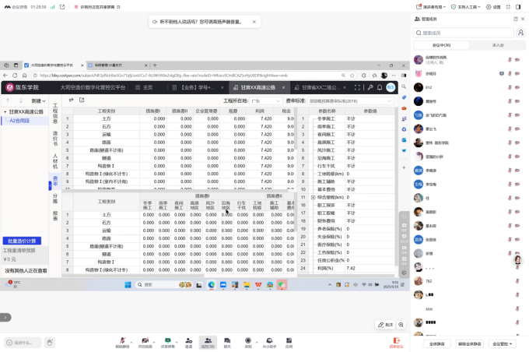Screen dimensions: 529x352
Task: Click the 录制 record icon
Action: tap(248, 341)
